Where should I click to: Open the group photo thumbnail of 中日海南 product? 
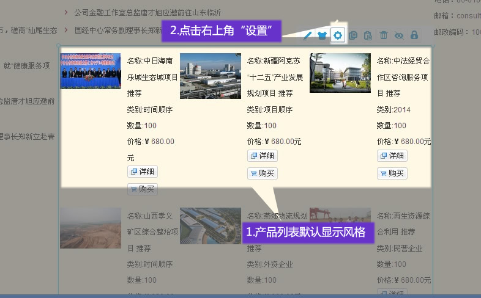(91, 71)
